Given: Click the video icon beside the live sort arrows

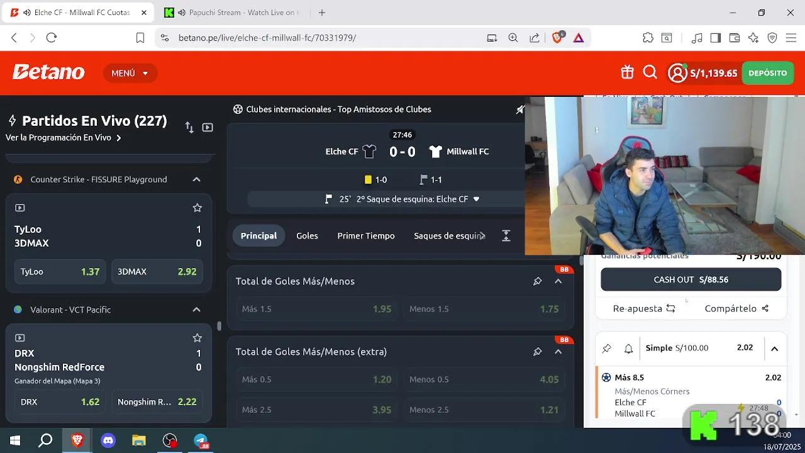Looking at the screenshot, I should click(x=208, y=127).
